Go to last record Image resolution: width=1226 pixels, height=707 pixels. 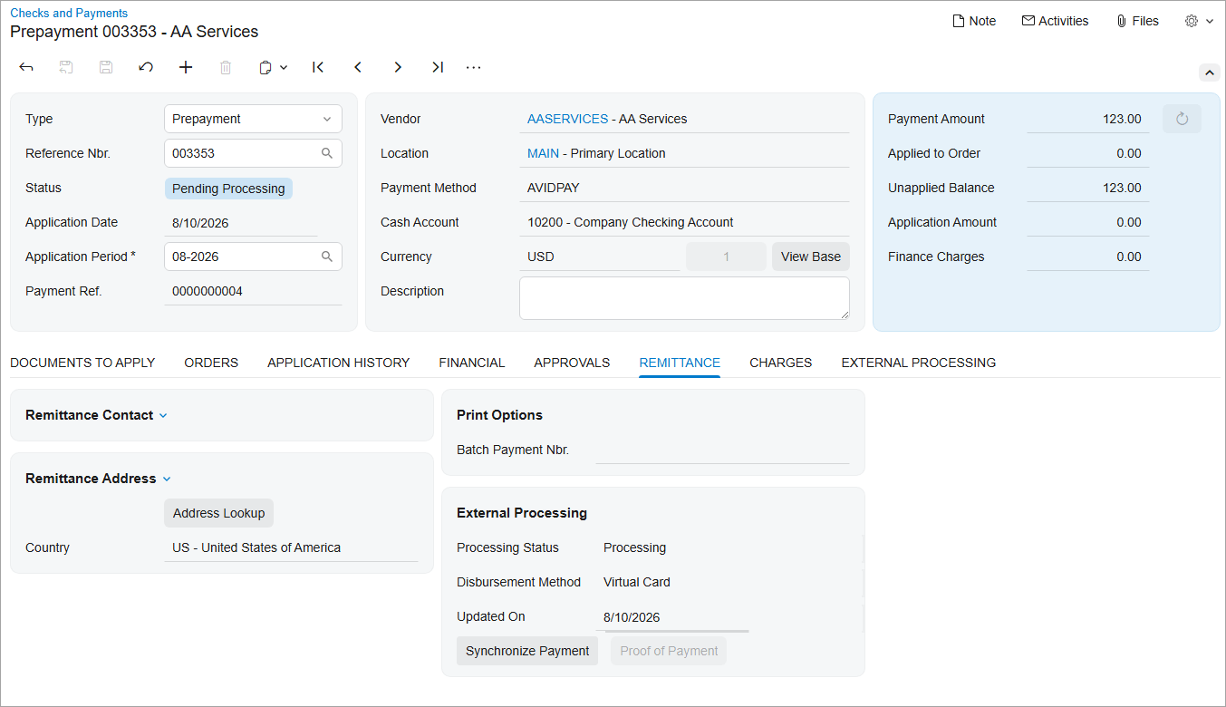pos(438,67)
